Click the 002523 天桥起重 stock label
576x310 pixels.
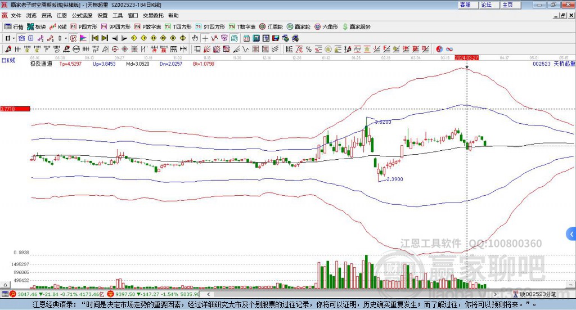coord(553,64)
